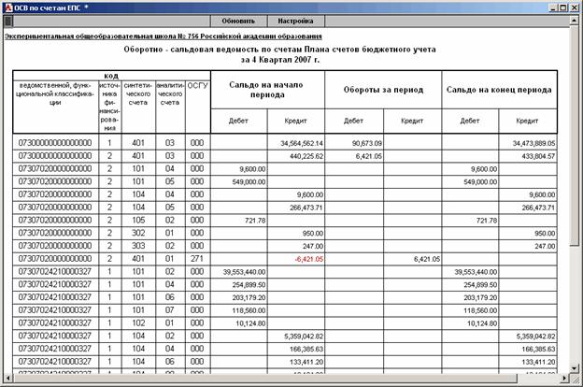Click the ОСГУ column header

(x=197, y=84)
